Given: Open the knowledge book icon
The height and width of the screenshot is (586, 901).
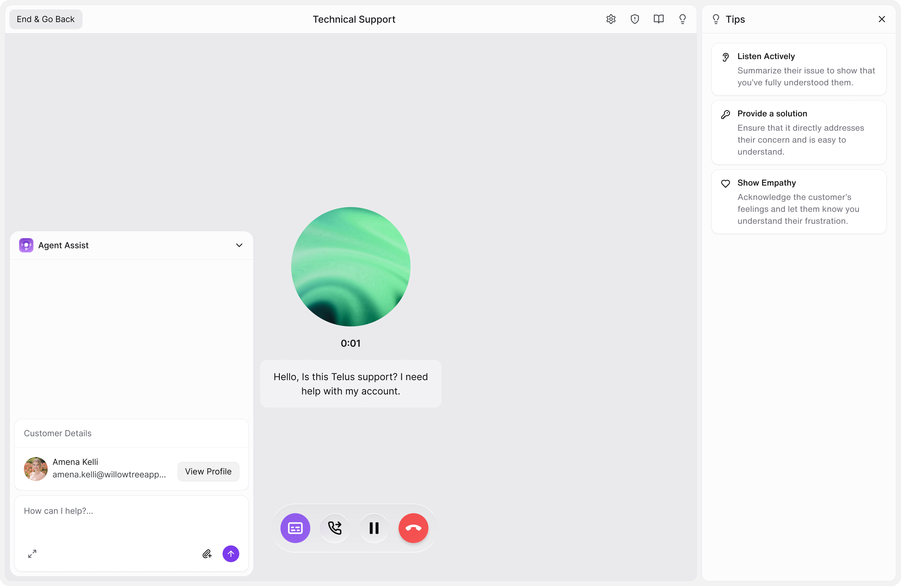Looking at the screenshot, I should [x=658, y=19].
